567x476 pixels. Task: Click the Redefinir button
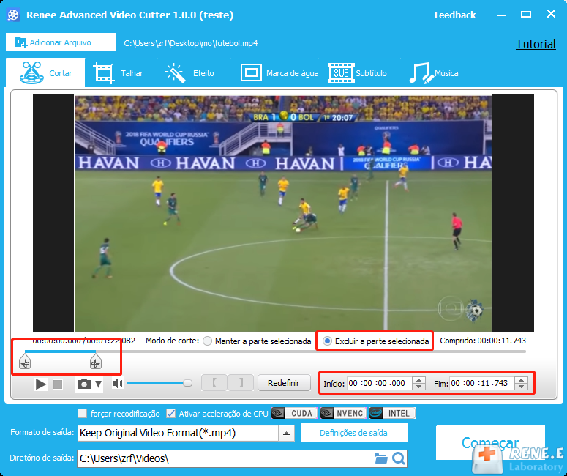click(x=284, y=382)
